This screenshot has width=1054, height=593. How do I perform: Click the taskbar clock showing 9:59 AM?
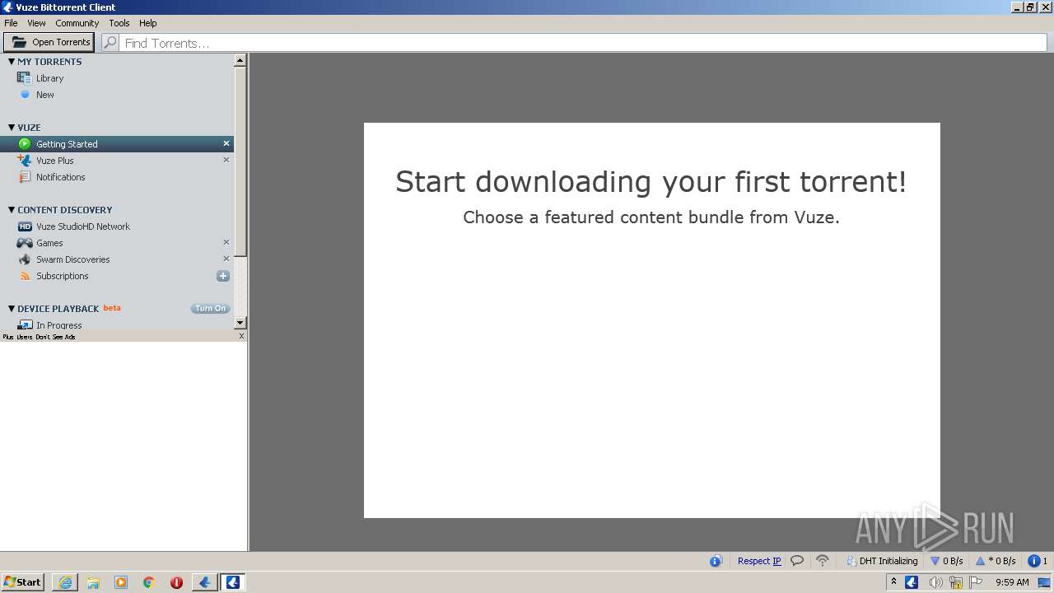pyautogui.click(x=1012, y=582)
